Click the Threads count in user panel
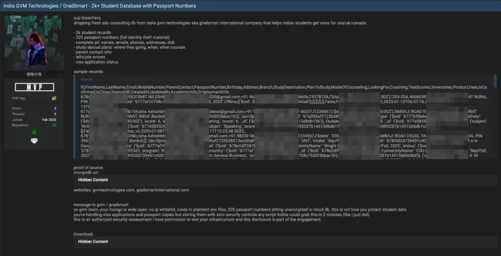 pos(55,114)
